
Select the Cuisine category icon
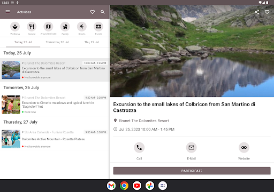(32, 27)
